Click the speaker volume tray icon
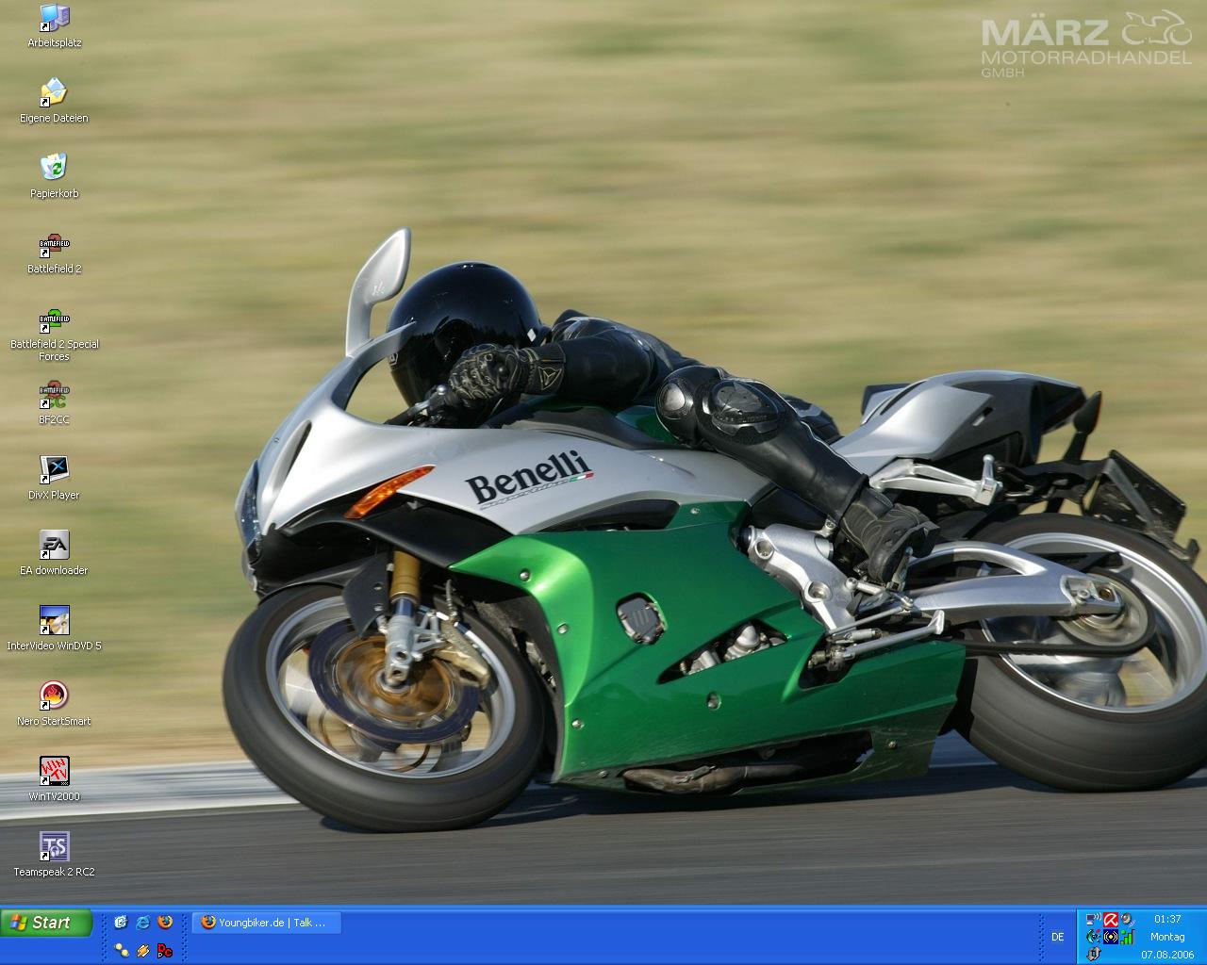1207x965 pixels. [x=1127, y=920]
